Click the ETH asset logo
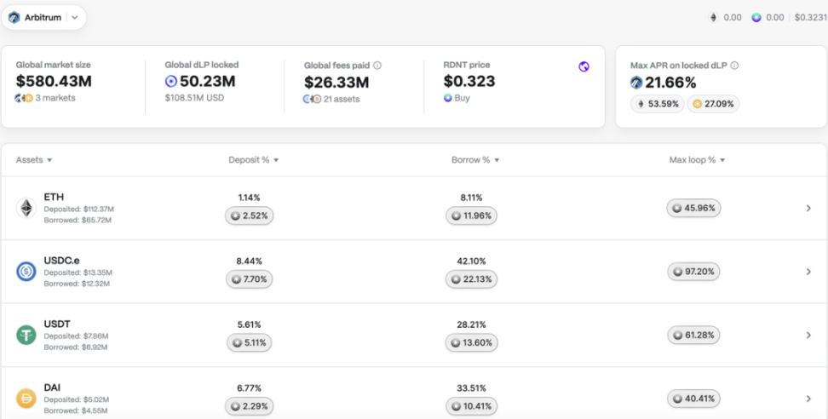 coord(26,208)
